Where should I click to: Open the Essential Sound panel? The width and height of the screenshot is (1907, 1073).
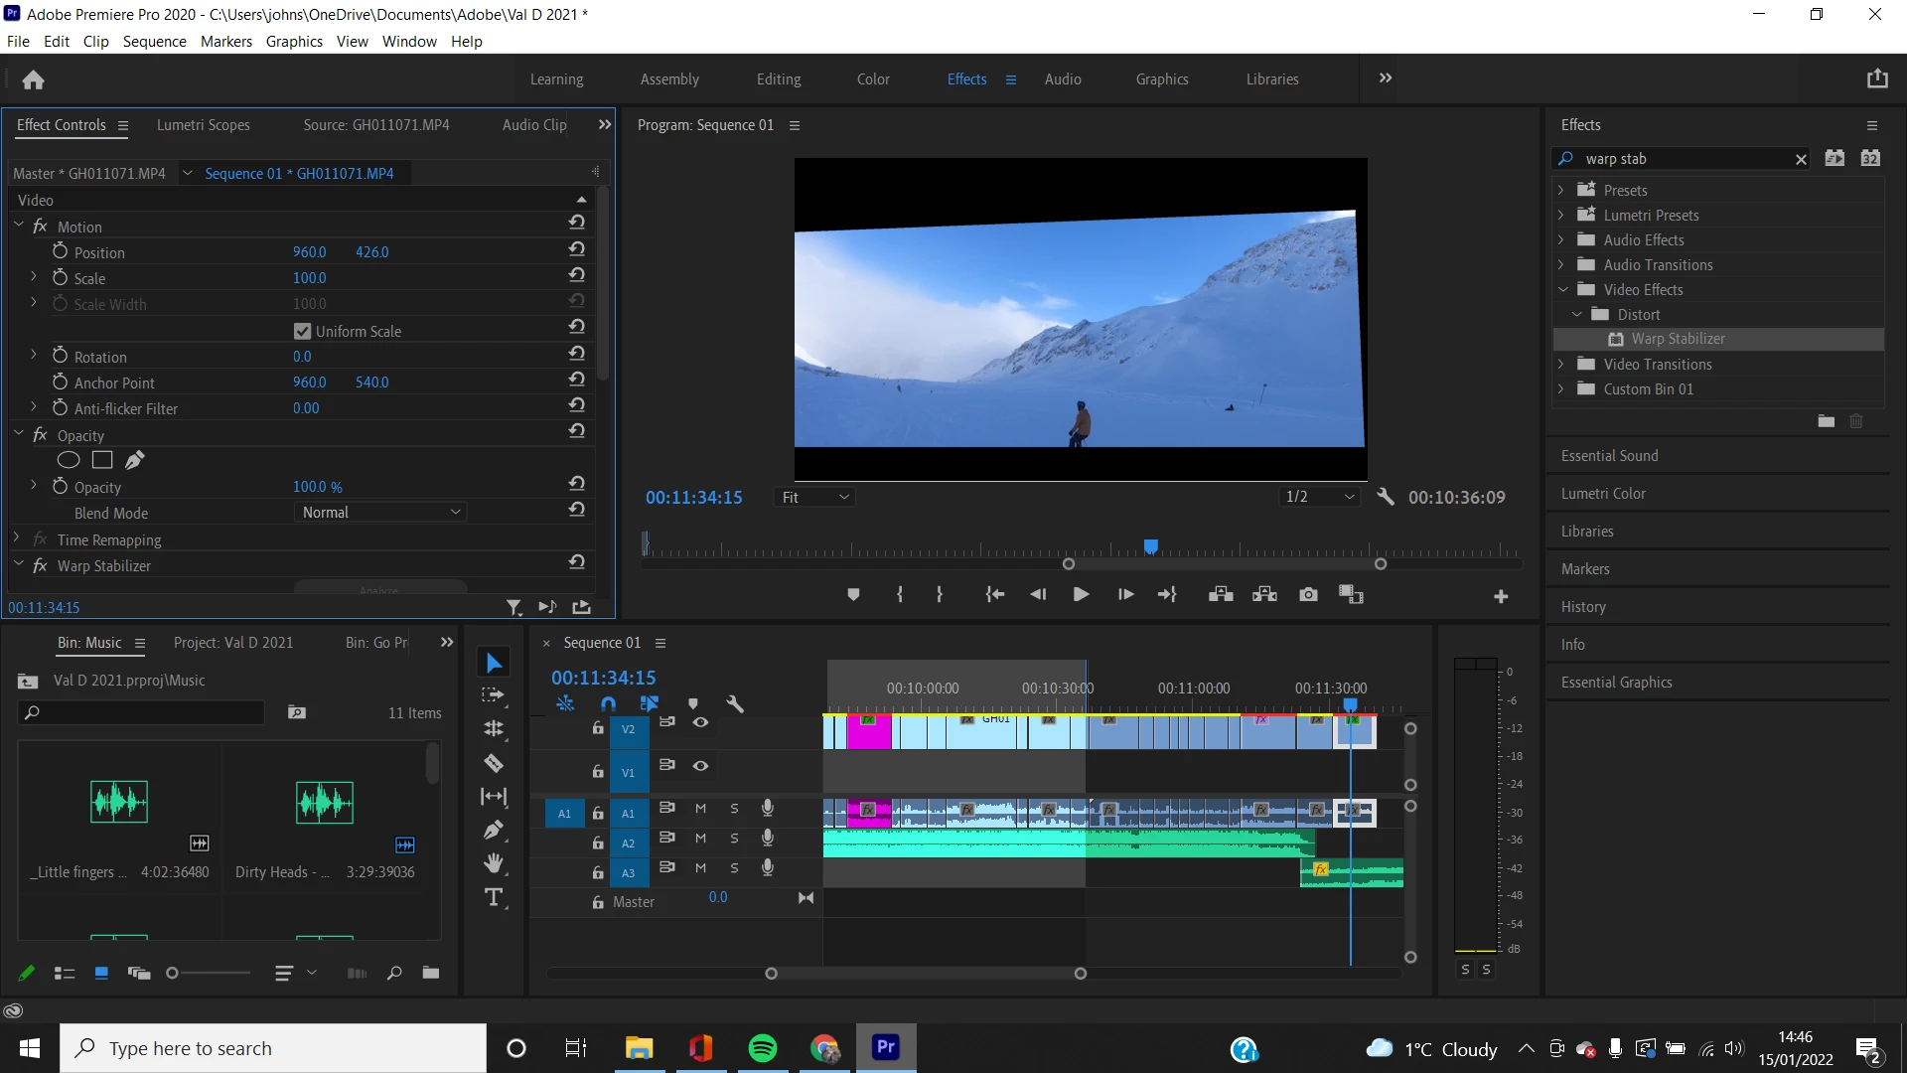[x=1609, y=456]
